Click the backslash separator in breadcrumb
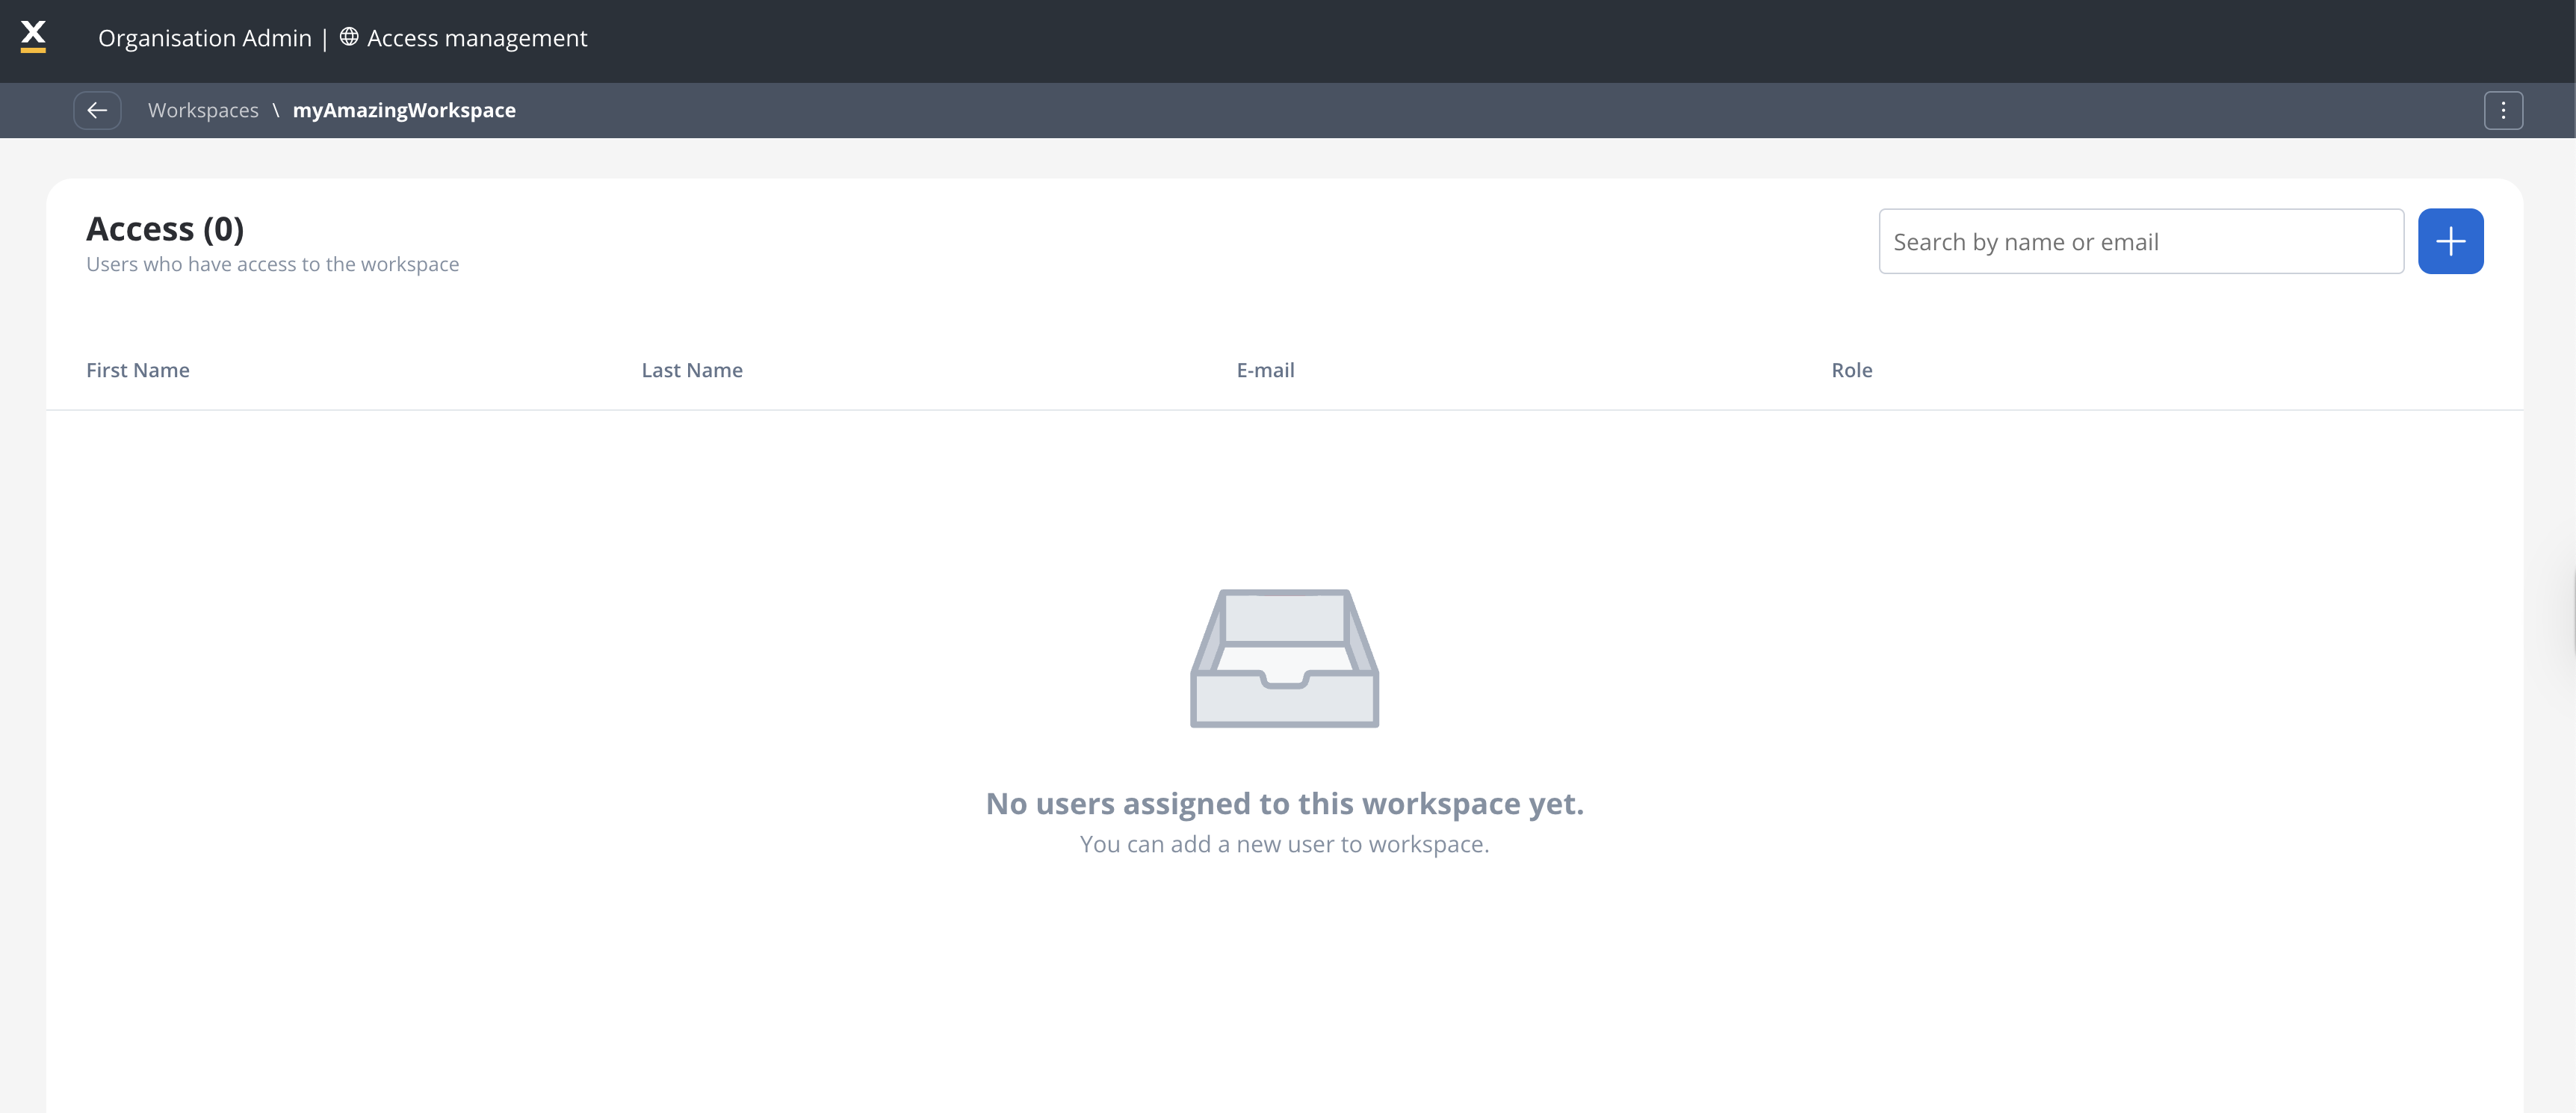The image size is (2576, 1113). click(x=276, y=110)
